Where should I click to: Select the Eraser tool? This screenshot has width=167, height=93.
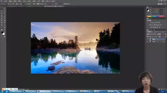(x=2, y=20)
